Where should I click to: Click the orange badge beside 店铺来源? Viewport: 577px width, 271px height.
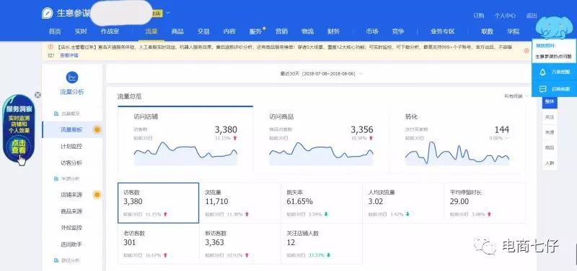click(x=97, y=195)
